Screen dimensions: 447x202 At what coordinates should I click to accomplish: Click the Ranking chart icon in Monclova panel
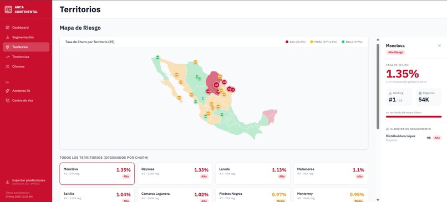390,93
